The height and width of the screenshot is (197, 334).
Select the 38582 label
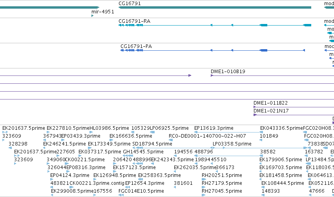coord(268,152)
